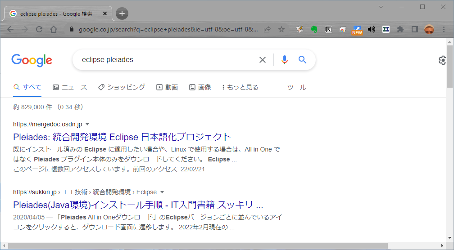Open Google search settings gear

[442, 60]
